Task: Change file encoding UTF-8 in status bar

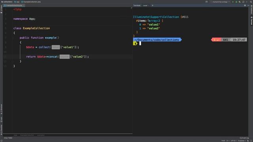Action: 233,141
